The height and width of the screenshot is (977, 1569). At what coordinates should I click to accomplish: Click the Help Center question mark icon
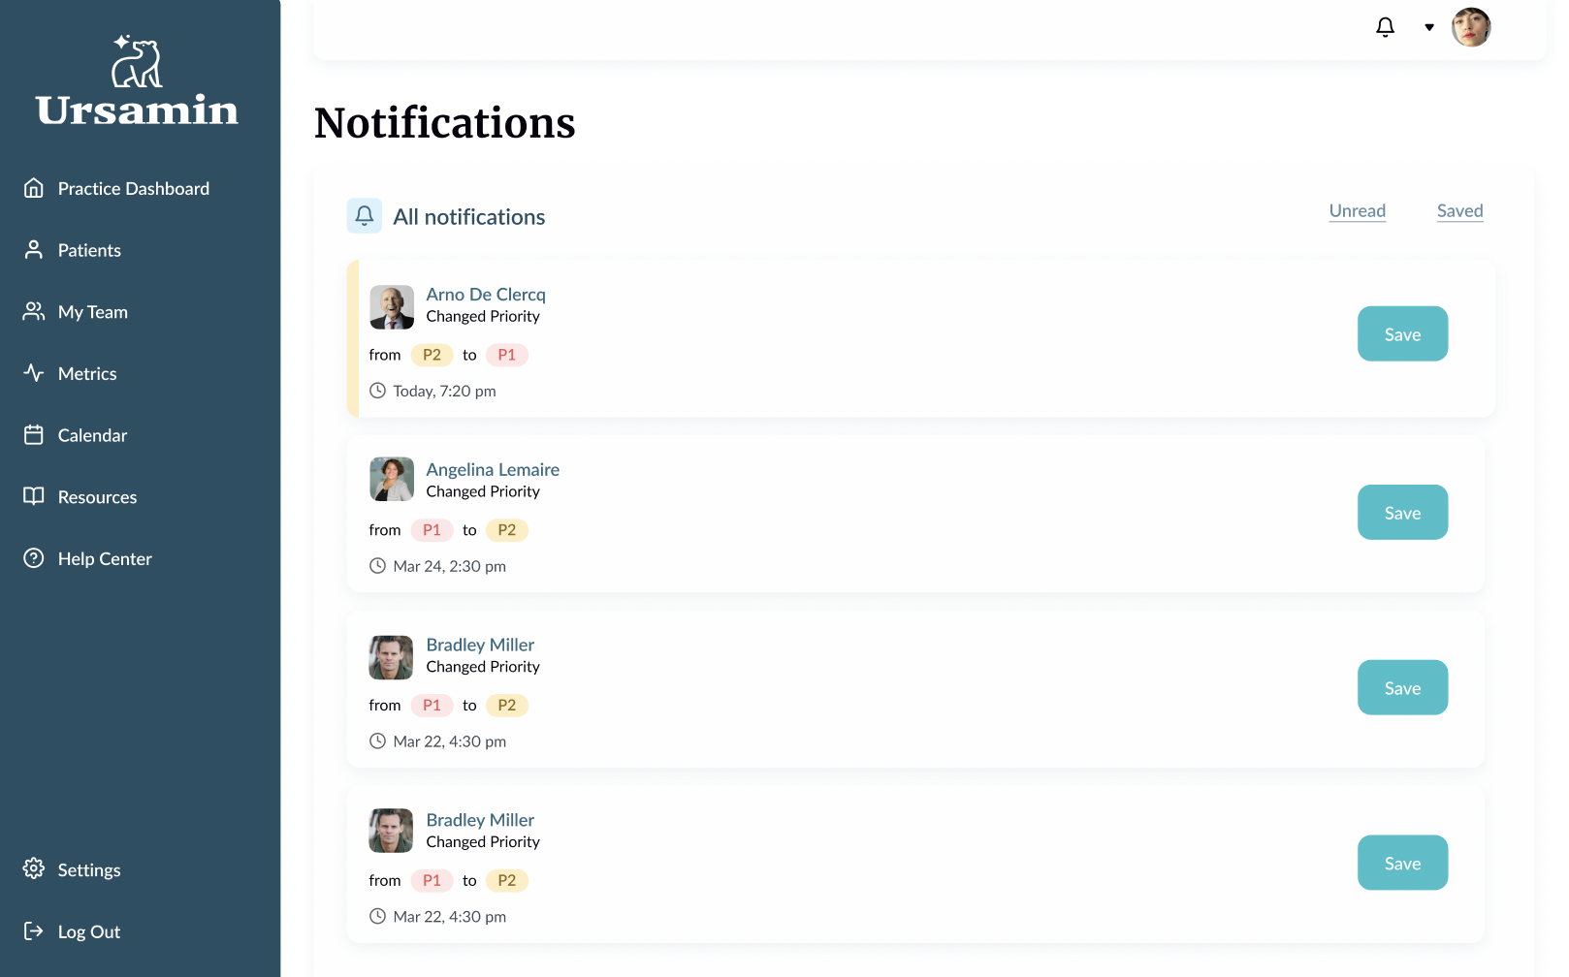pyautogui.click(x=34, y=558)
